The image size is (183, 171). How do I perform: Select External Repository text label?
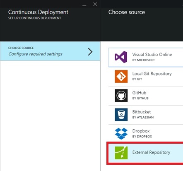[151, 152]
